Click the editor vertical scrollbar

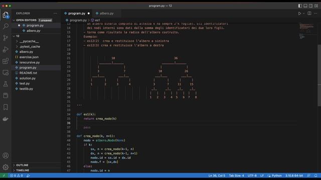pos(319,75)
